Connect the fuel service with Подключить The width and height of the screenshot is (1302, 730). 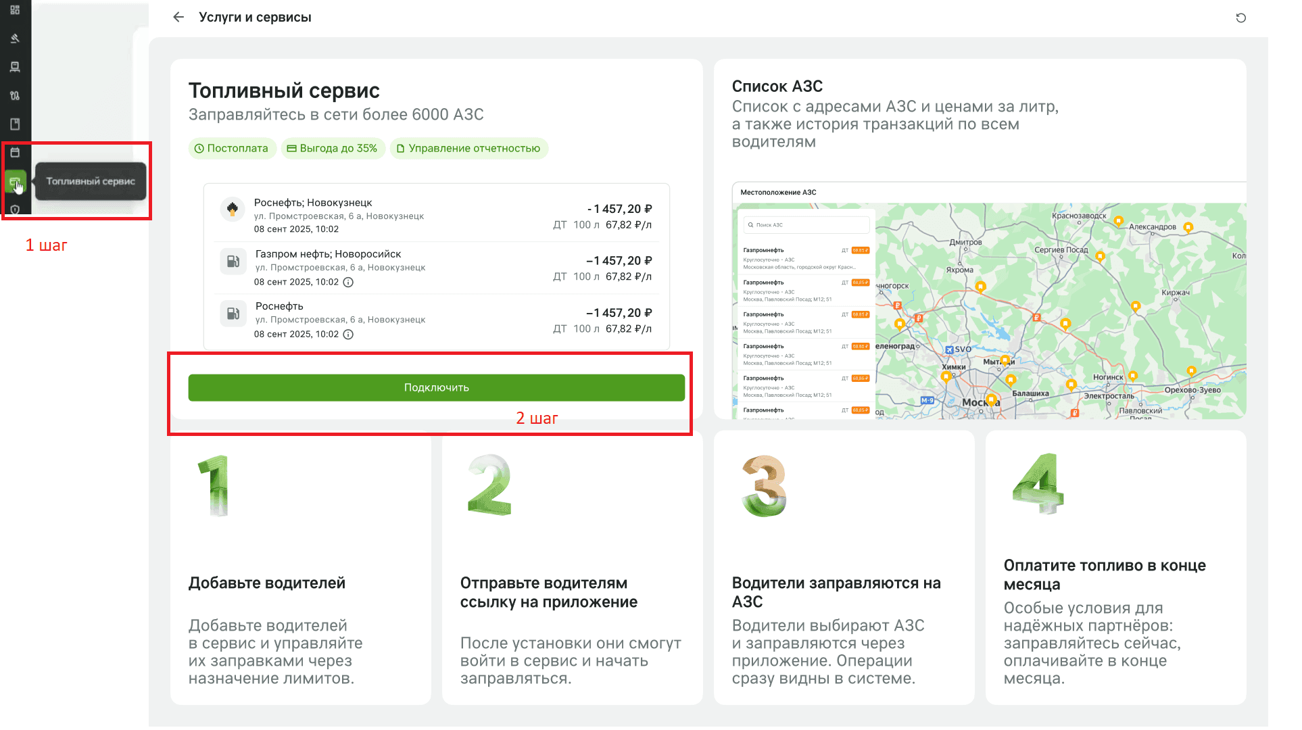coord(437,387)
